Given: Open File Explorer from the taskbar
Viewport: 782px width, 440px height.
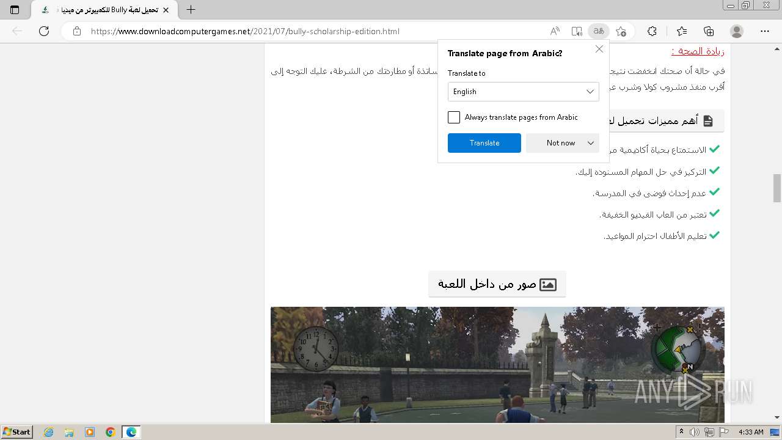Looking at the screenshot, I should tap(69, 432).
